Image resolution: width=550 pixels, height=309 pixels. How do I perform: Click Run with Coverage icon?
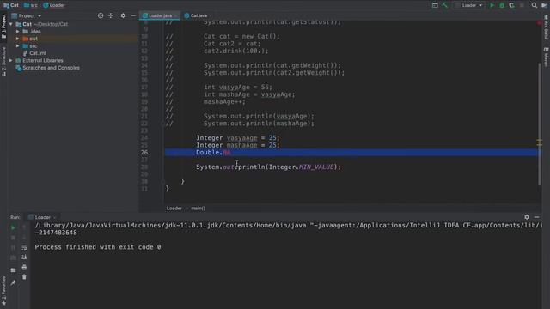tap(512, 5)
